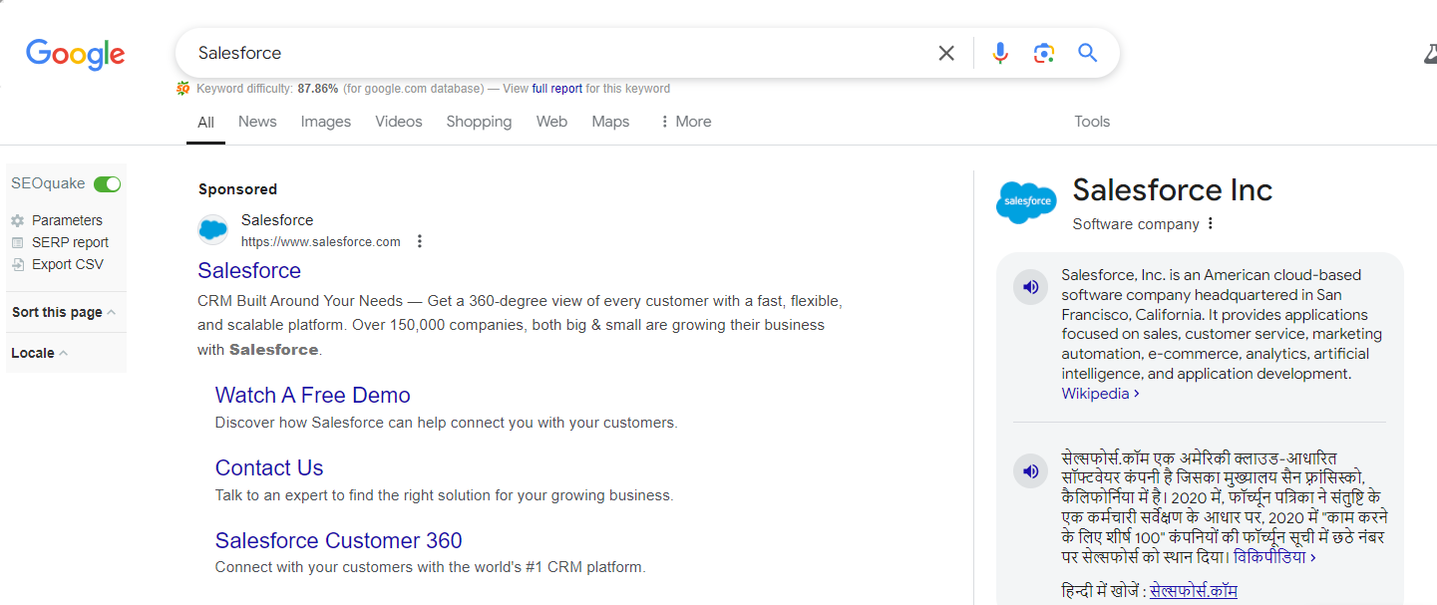This screenshot has height=605, width=1437.
Task: Expand the Locale section
Action: (x=40, y=353)
